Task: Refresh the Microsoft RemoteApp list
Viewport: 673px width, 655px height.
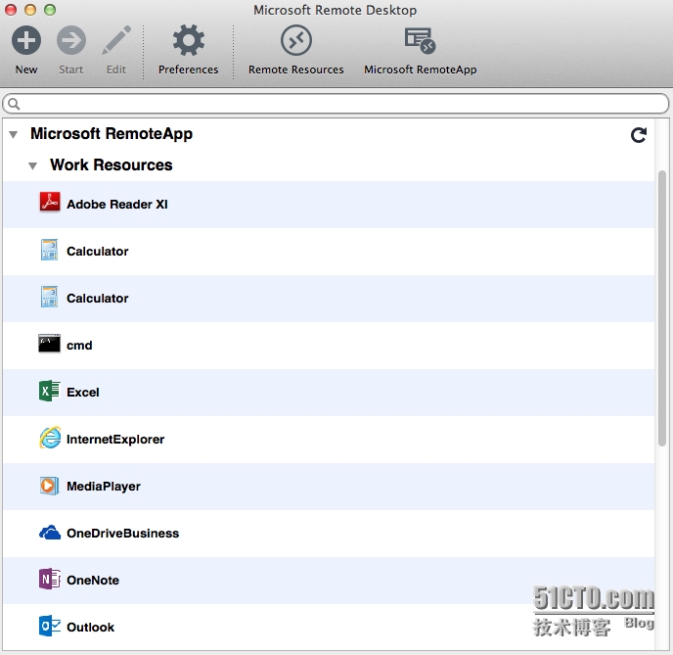Action: click(x=639, y=135)
